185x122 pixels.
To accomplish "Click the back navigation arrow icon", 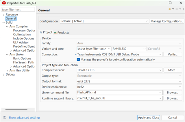I will click(170, 9).
